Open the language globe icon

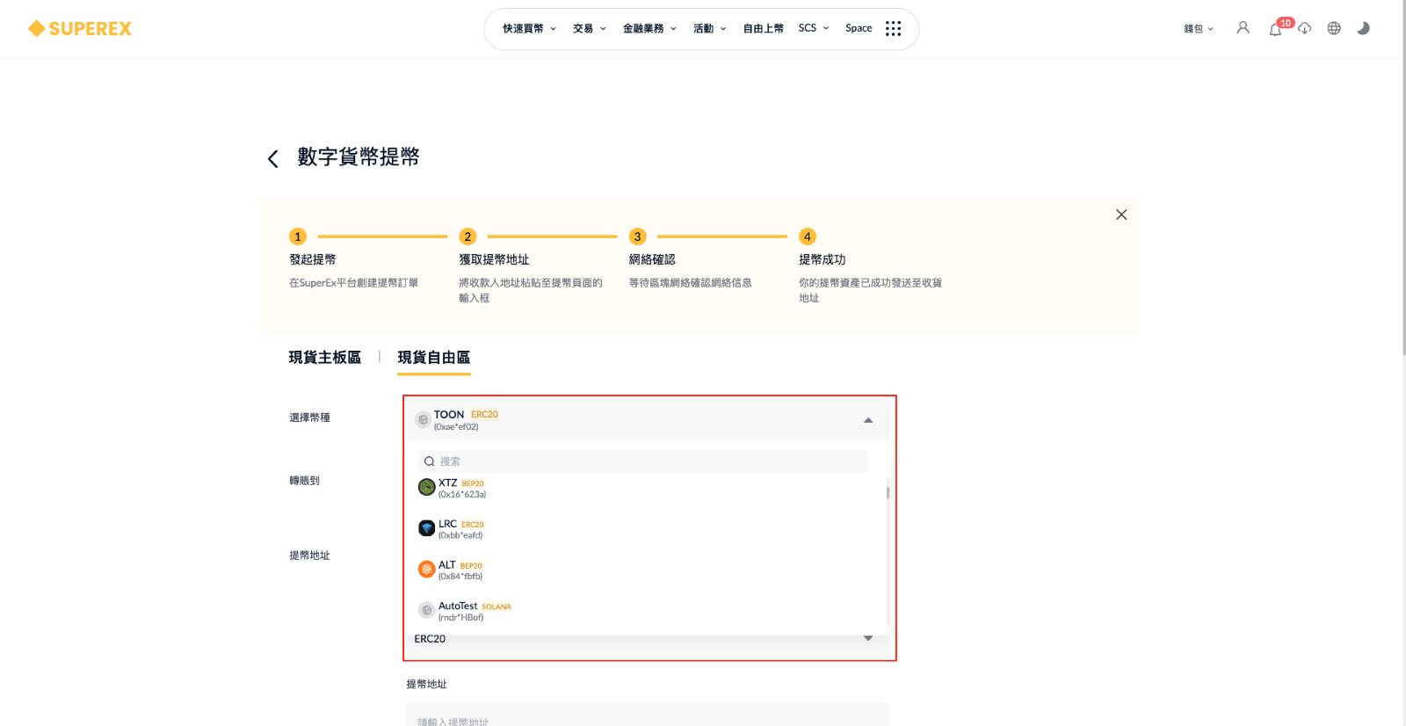tap(1334, 28)
